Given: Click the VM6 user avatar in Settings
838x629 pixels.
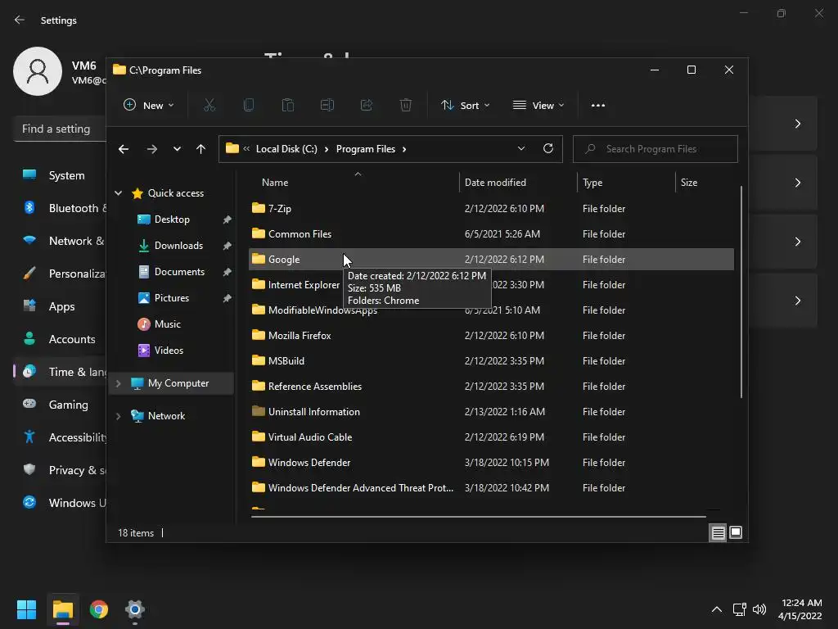Looking at the screenshot, I should [x=38, y=71].
